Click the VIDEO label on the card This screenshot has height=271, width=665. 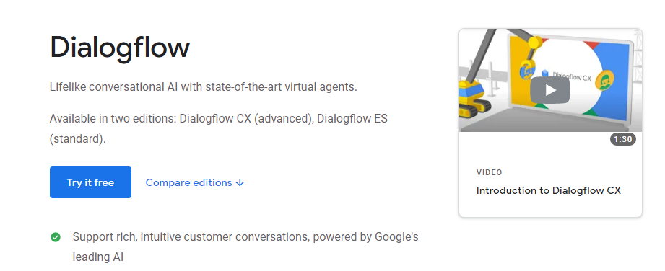pyautogui.click(x=489, y=172)
